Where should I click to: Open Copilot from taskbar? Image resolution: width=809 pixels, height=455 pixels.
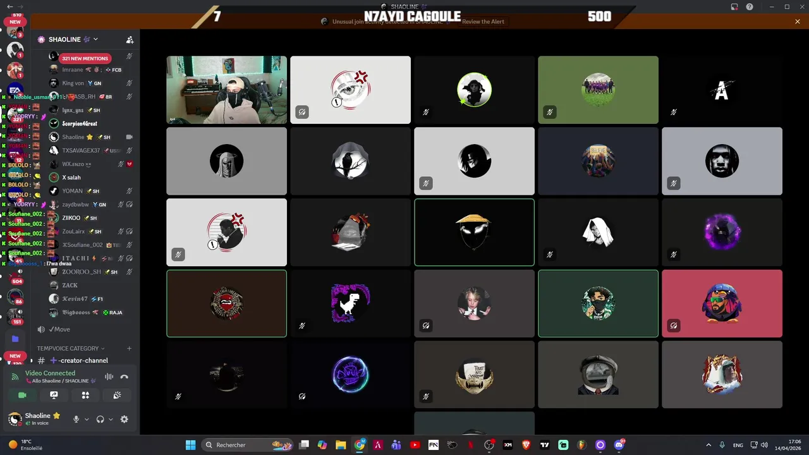[322, 445]
